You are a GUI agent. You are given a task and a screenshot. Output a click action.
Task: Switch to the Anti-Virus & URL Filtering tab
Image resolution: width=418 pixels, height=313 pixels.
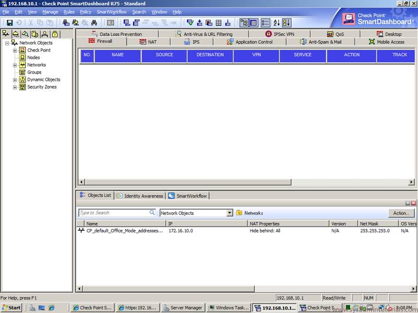click(x=204, y=34)
